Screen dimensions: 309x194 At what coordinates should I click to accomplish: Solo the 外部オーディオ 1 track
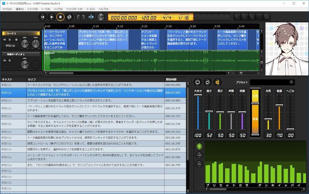click(x=9, y=61)
